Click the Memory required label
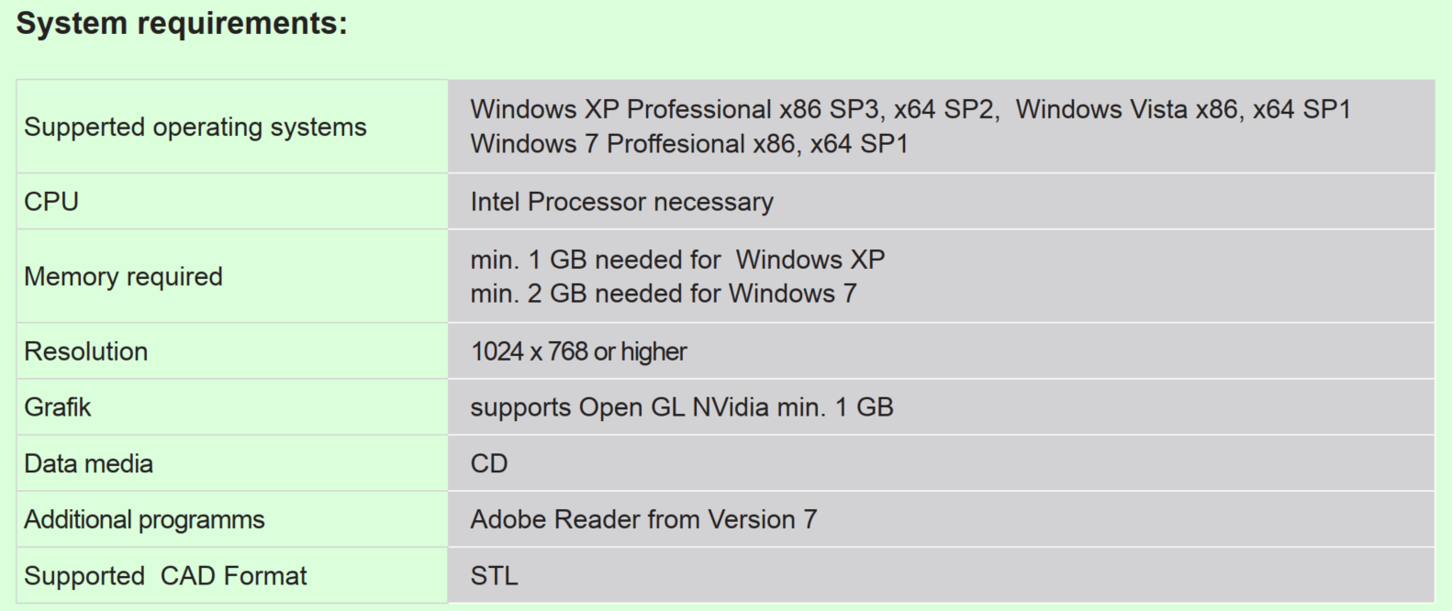Image resolution: width=1452 pixels, height=611 pixels. pos(123,276)
